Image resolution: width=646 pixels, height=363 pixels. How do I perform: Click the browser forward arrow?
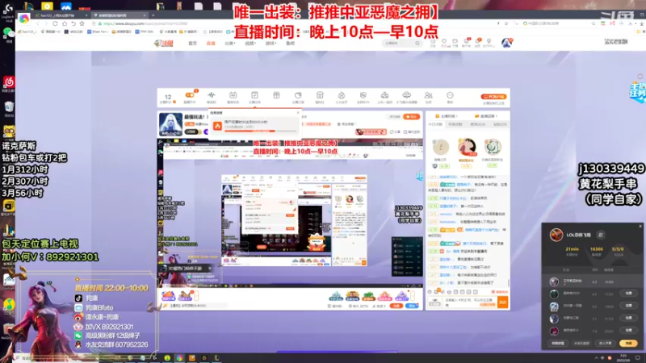pos(47,24)
